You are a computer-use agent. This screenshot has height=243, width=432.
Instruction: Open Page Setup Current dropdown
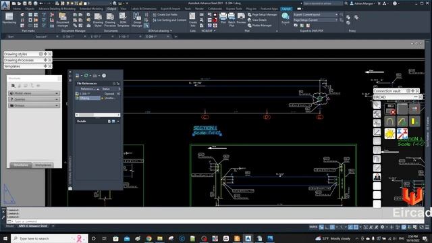315,20
